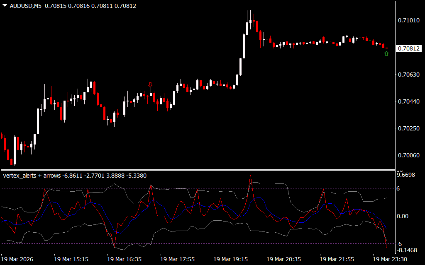
Task: Click the 0.70630 price scale mark
Action: (408, 75)
